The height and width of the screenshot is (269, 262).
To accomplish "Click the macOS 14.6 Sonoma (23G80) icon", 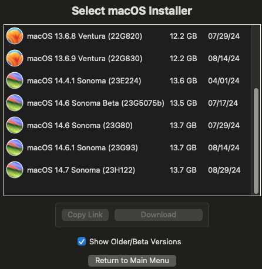I will coord(15,125).
